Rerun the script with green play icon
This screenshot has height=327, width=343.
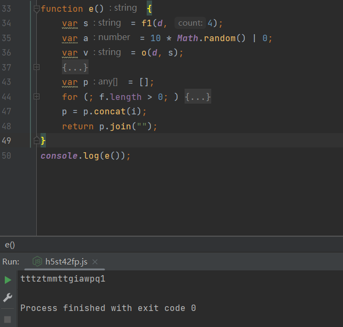(x=8, y=280)
